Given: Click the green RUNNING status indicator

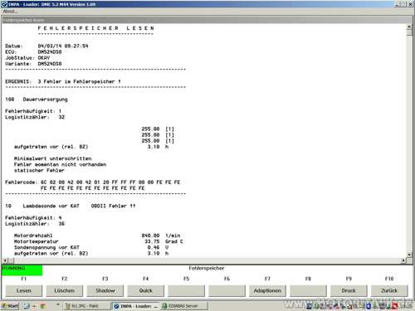Looking at the screenshot, I should point(22,270).
